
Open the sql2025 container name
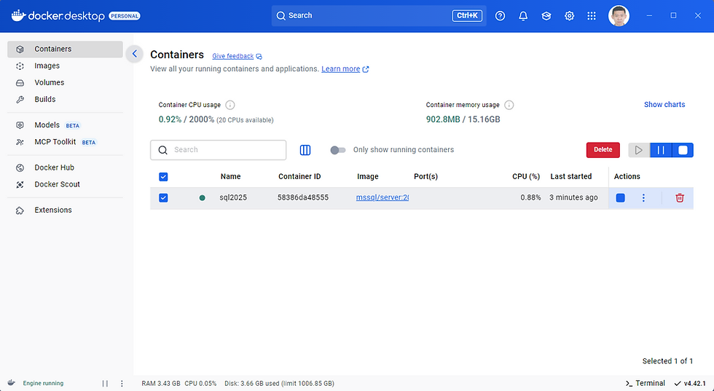(x=233, y=197)
